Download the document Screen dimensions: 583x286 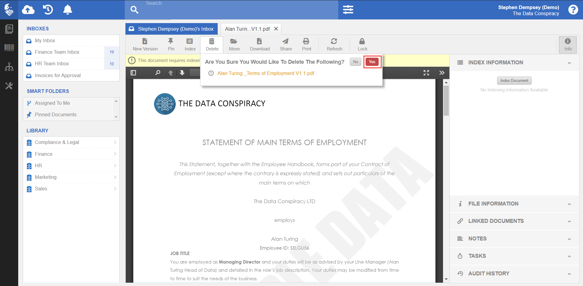click(x=260, y=45)
